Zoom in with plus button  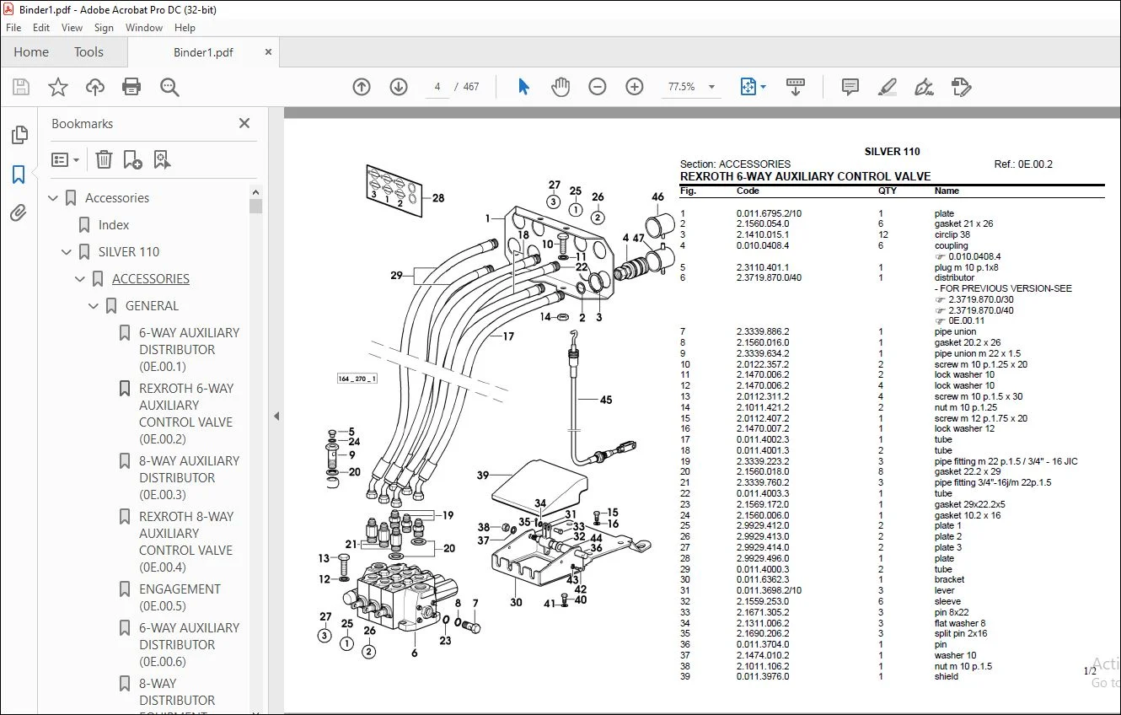635,87
